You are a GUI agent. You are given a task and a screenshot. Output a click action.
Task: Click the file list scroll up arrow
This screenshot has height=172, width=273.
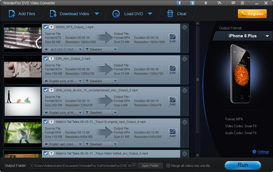(x=198, y=23)
